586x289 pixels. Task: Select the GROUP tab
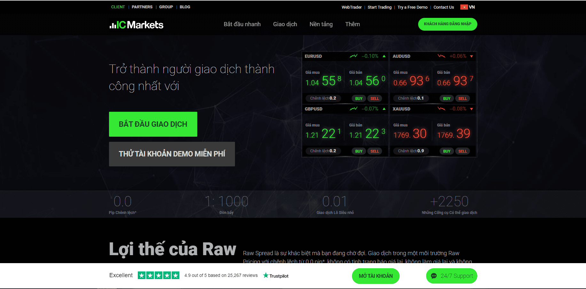[166, 7]
